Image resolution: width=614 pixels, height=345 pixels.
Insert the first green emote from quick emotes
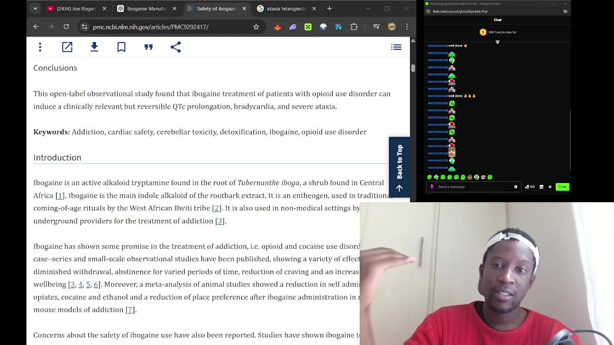pyautogui.click(x=429, y=177)
